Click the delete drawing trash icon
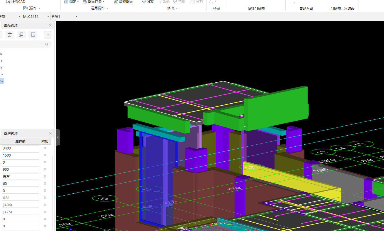 point(10,35)
